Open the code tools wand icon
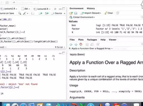The height and width of the screenshot is (106, 143). click(x=25, y=13)
